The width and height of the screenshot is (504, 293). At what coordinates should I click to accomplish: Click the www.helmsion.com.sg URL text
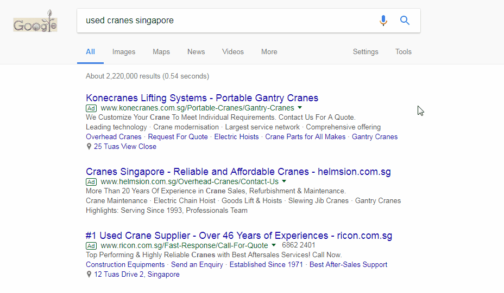tap(190, 182)
